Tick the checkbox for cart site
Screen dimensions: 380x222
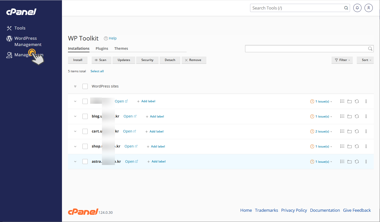[x=85, y=131]
